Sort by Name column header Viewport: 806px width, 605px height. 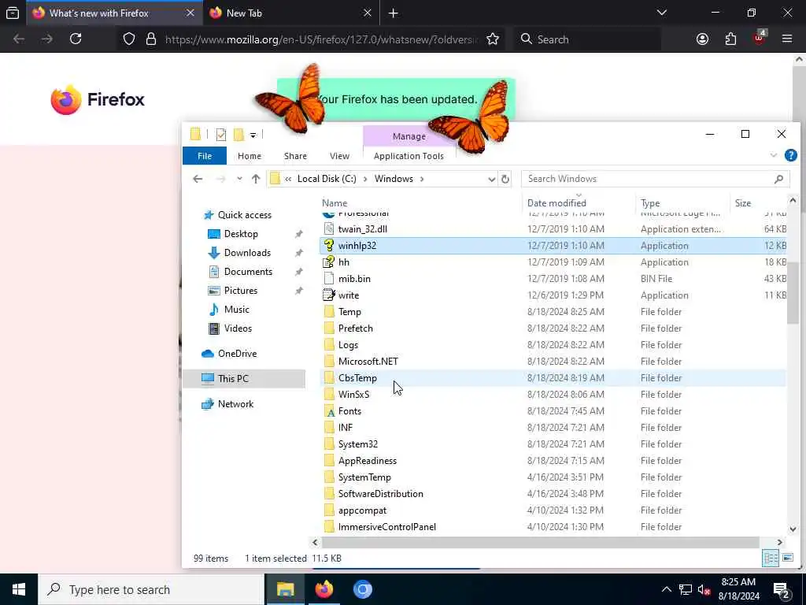tap(420, 203)
